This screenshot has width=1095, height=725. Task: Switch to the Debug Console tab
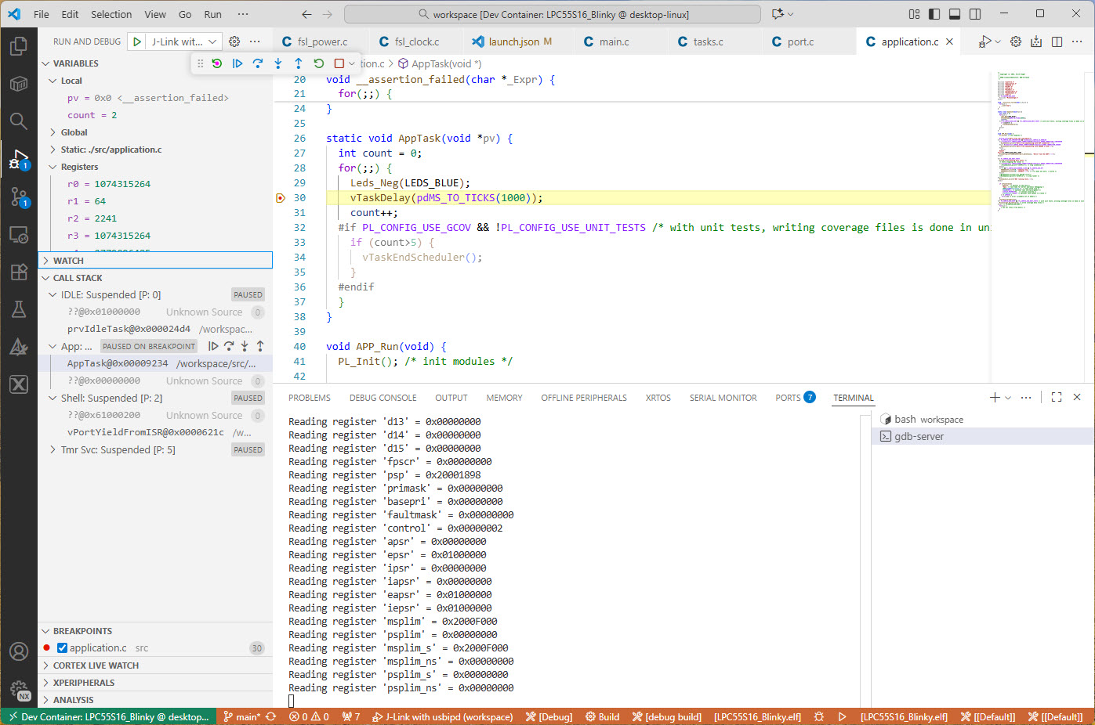pos(383,398)
